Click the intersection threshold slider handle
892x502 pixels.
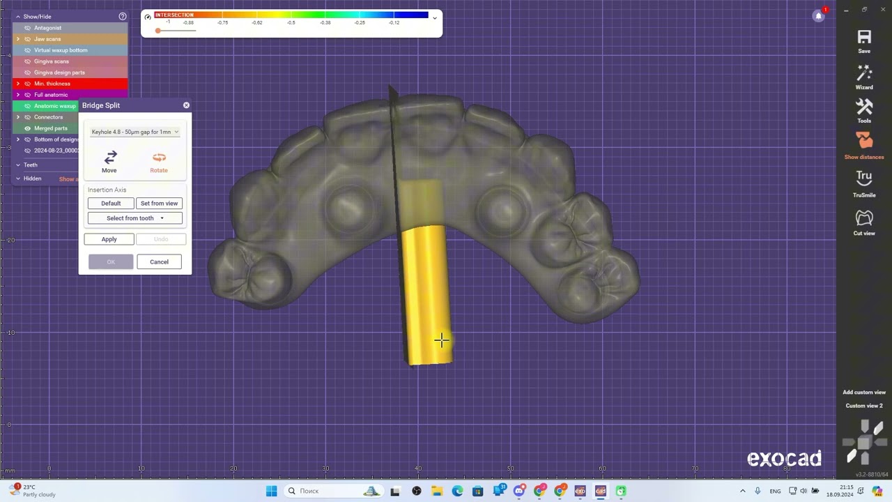pos(158,31)
